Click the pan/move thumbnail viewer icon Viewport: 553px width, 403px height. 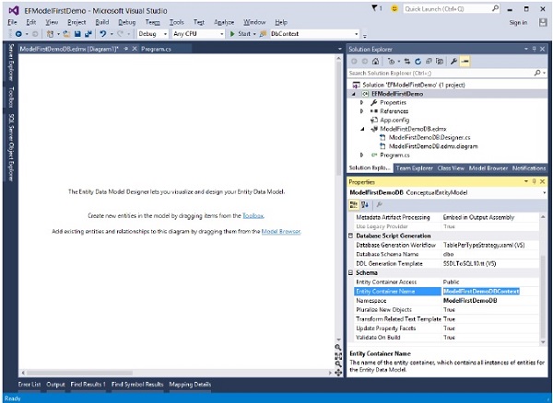(x=338, y=373)
